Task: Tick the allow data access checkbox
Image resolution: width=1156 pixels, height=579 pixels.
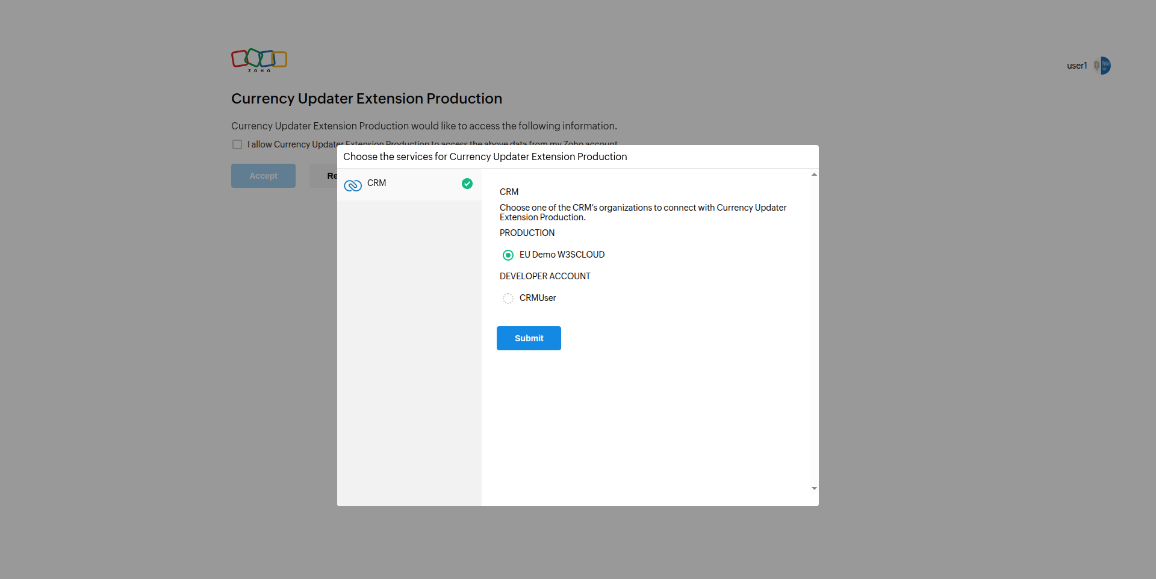Action: (x=237, y=144)
